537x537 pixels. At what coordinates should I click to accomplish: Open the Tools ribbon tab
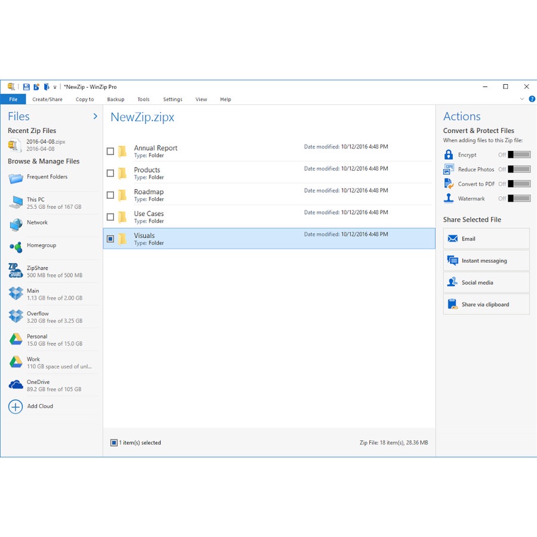[143, 99]
